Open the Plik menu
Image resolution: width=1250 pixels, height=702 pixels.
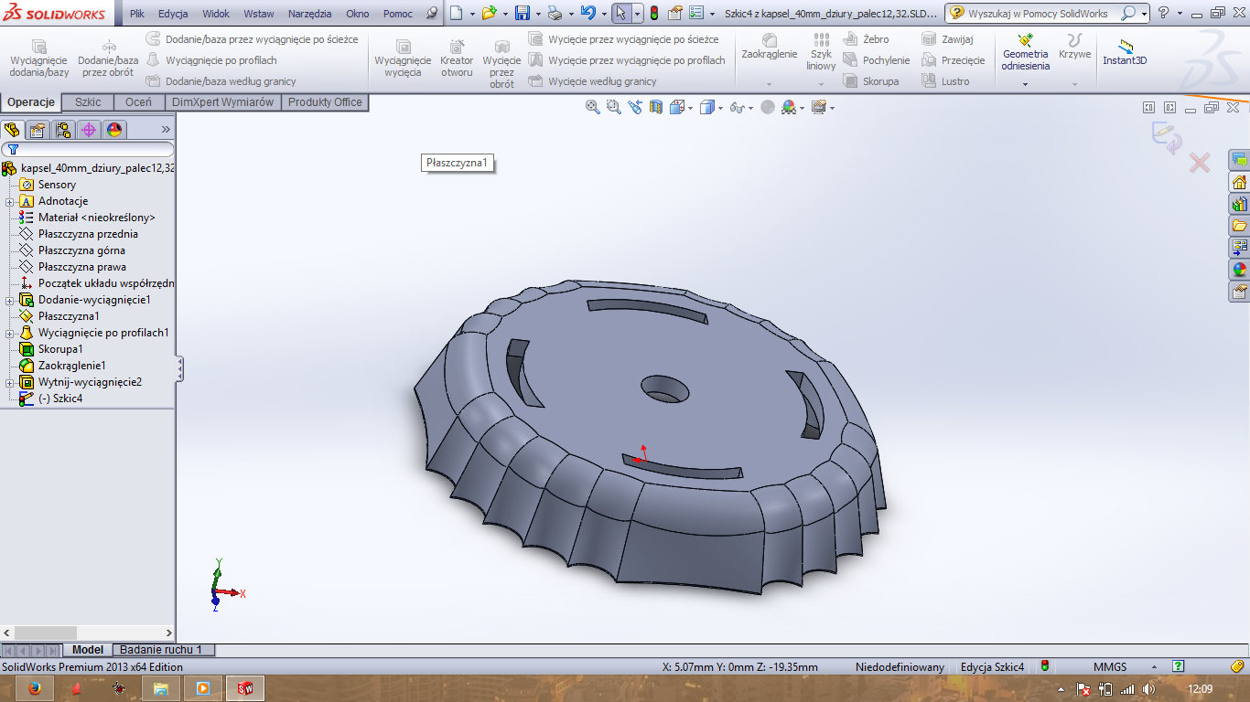(x=137, y=14)
